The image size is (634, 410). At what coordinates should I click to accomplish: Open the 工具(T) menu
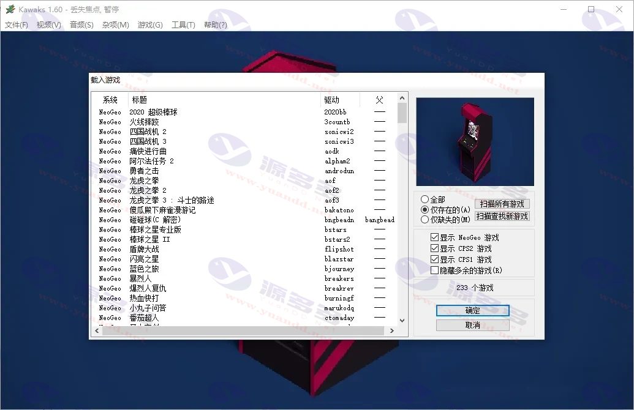coord(183,25)
